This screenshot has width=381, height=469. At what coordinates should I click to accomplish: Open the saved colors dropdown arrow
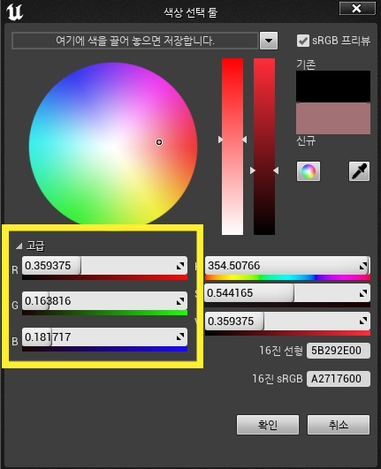pyautogui.click(x=269, y=41)
